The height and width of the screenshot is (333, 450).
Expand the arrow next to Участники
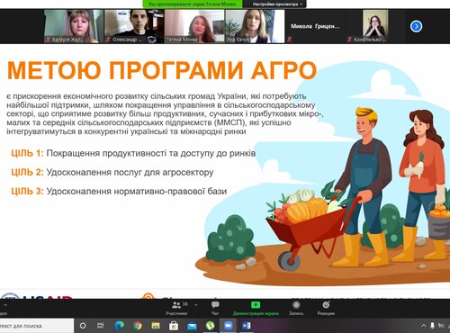(196, 305)
